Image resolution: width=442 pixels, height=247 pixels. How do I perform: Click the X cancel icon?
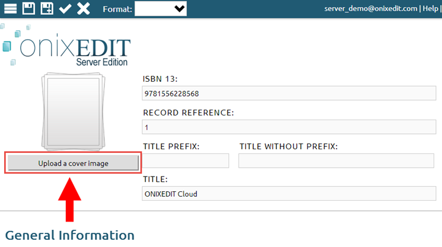84,8
